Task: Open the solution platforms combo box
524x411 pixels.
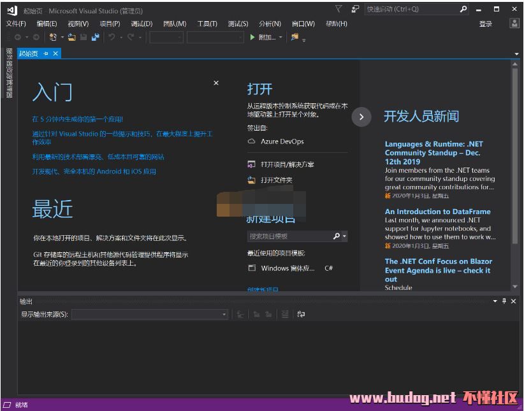Action: point(215,37)
